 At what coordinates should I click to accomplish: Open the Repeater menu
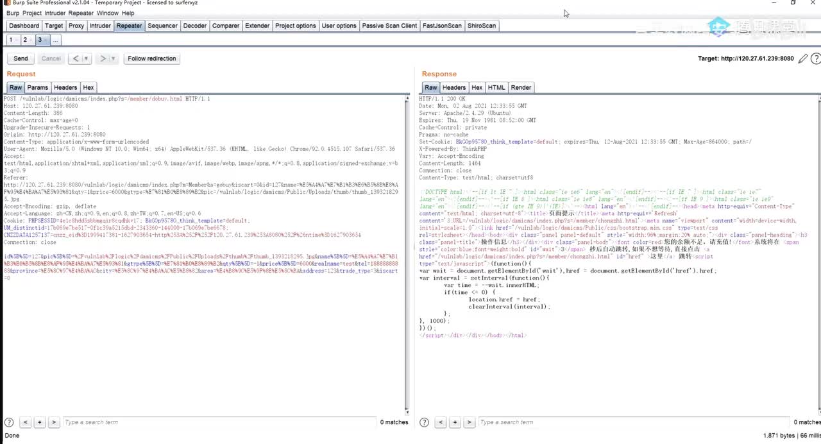(x=81, y=13)
